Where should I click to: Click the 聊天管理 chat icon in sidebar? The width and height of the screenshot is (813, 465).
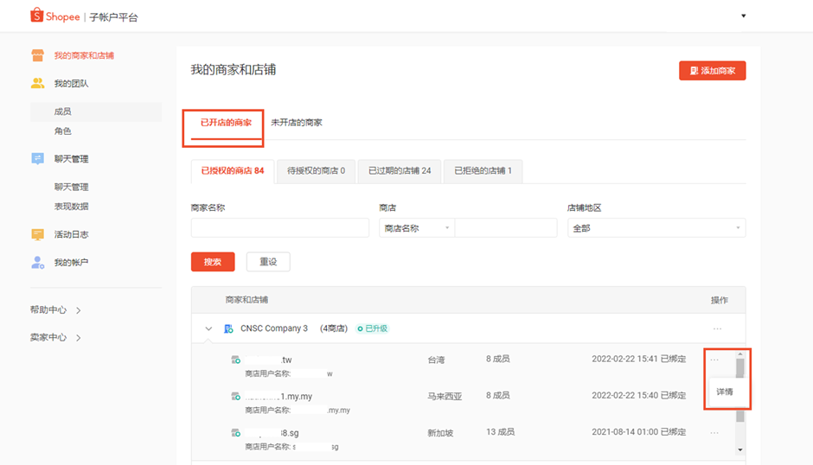coord(37,159)
